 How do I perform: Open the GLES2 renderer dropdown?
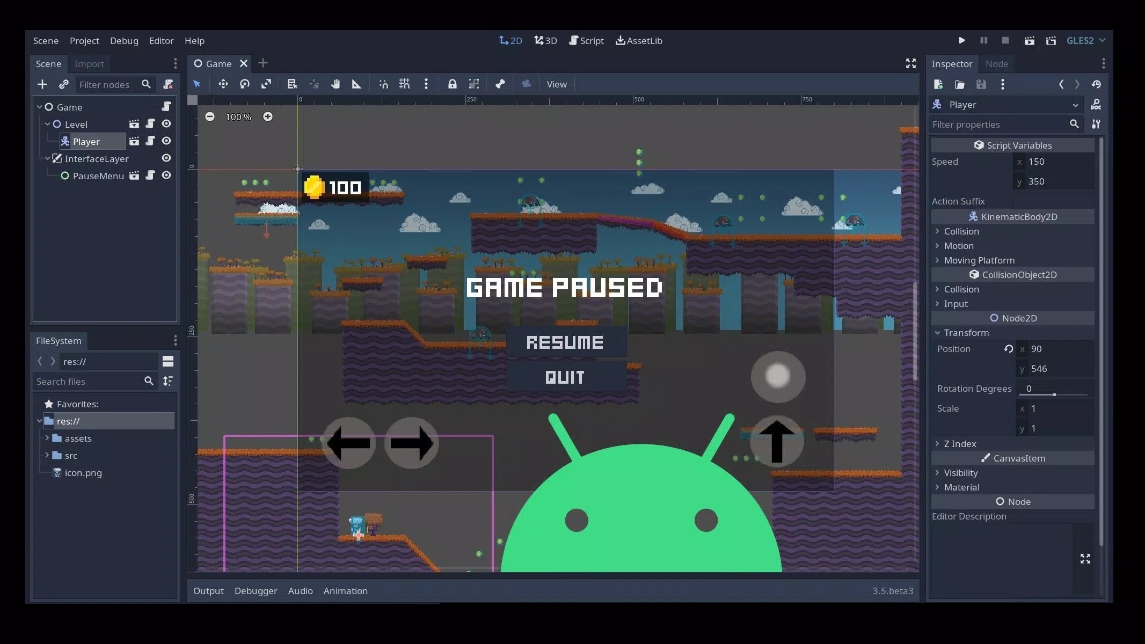tap(1085, 41)
